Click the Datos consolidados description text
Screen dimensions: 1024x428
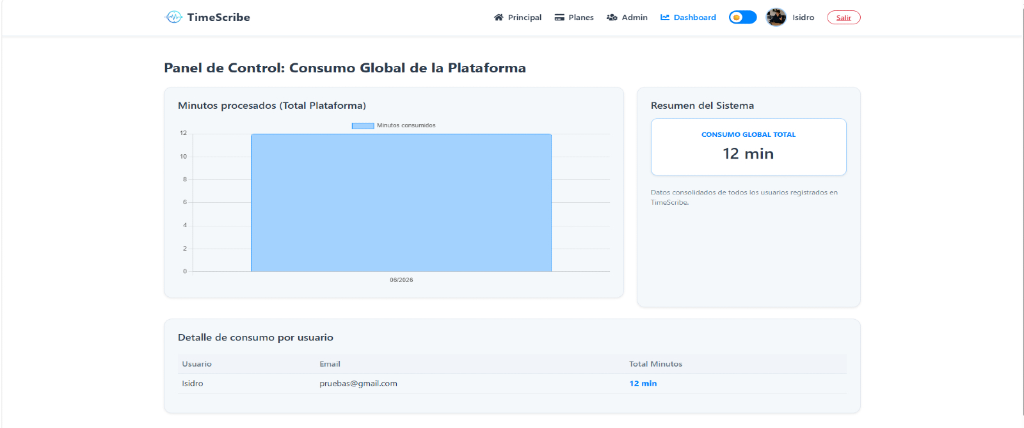click(x=744, y=197)
